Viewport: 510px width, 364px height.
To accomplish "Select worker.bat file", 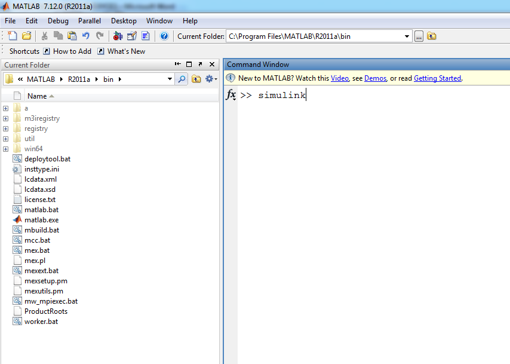I will click(x=41, y=322).
